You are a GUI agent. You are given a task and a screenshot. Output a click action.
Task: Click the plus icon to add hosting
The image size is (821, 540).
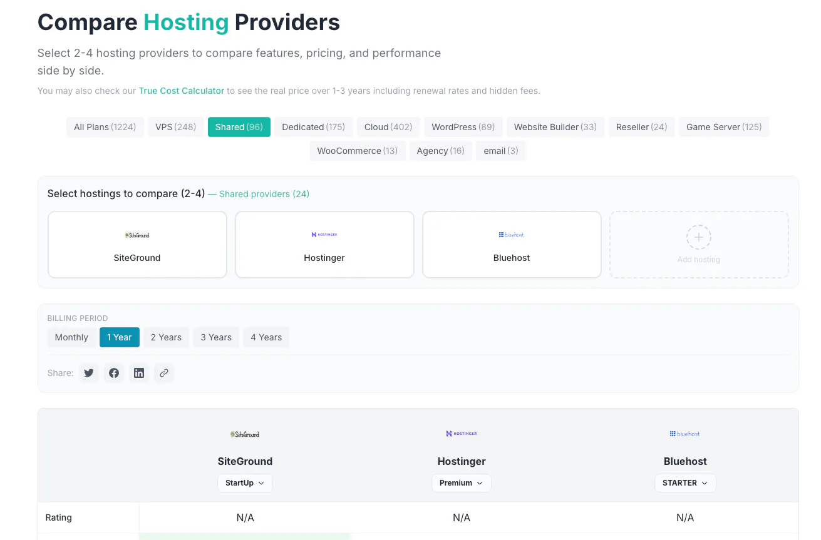[x=699, y=238]
